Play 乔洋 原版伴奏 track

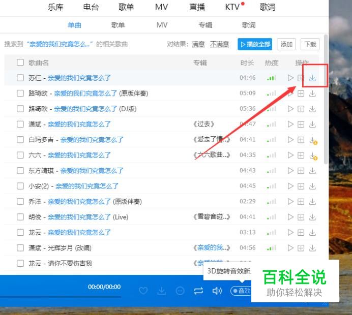coord(290,202)
